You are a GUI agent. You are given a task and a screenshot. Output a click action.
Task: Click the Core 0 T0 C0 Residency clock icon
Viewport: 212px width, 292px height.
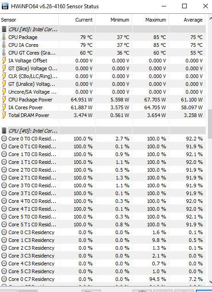point(4,139)
